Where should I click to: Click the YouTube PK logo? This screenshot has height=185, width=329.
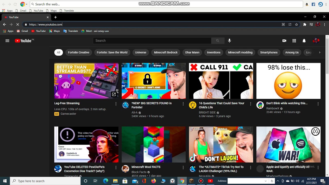24,41
